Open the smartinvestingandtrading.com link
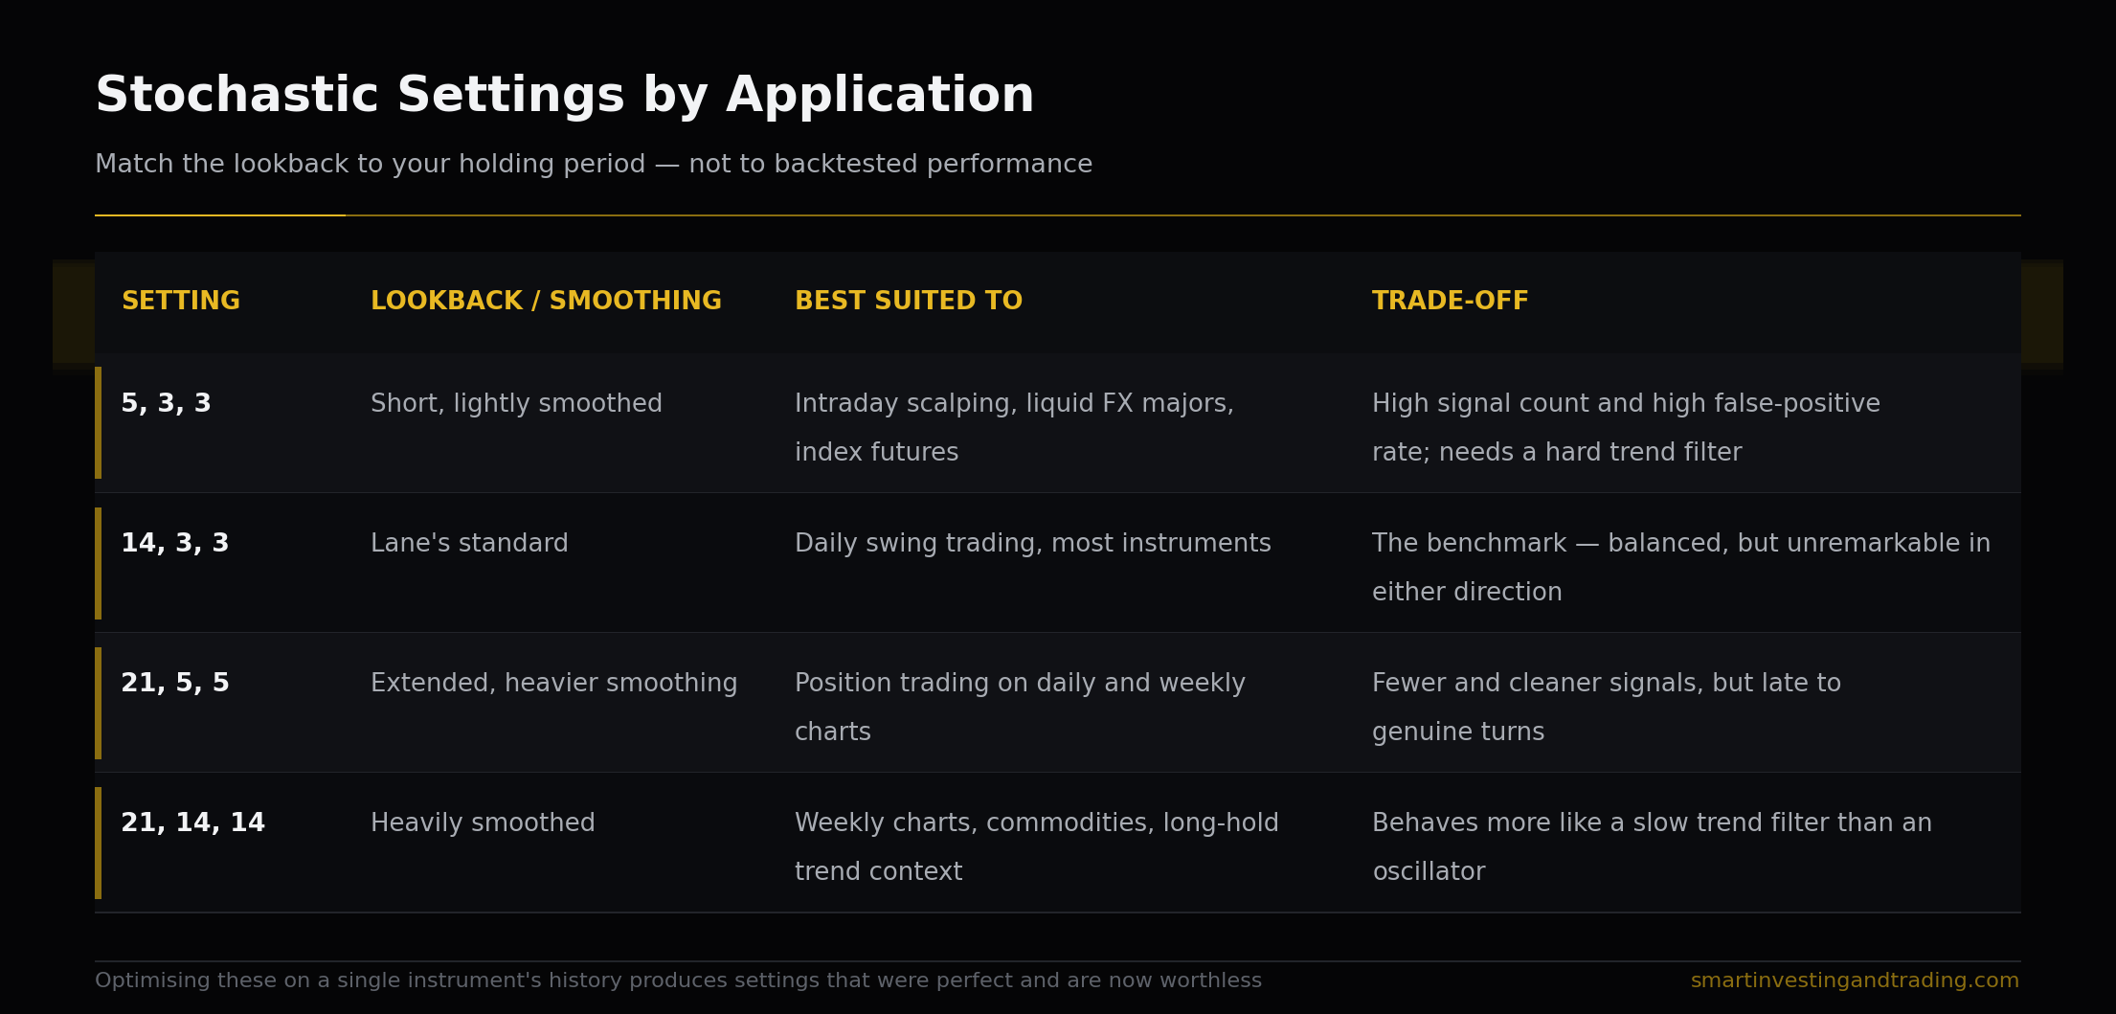Image resolution: width=2116 pixels, height=1014 pixels. coord(1855,981)
